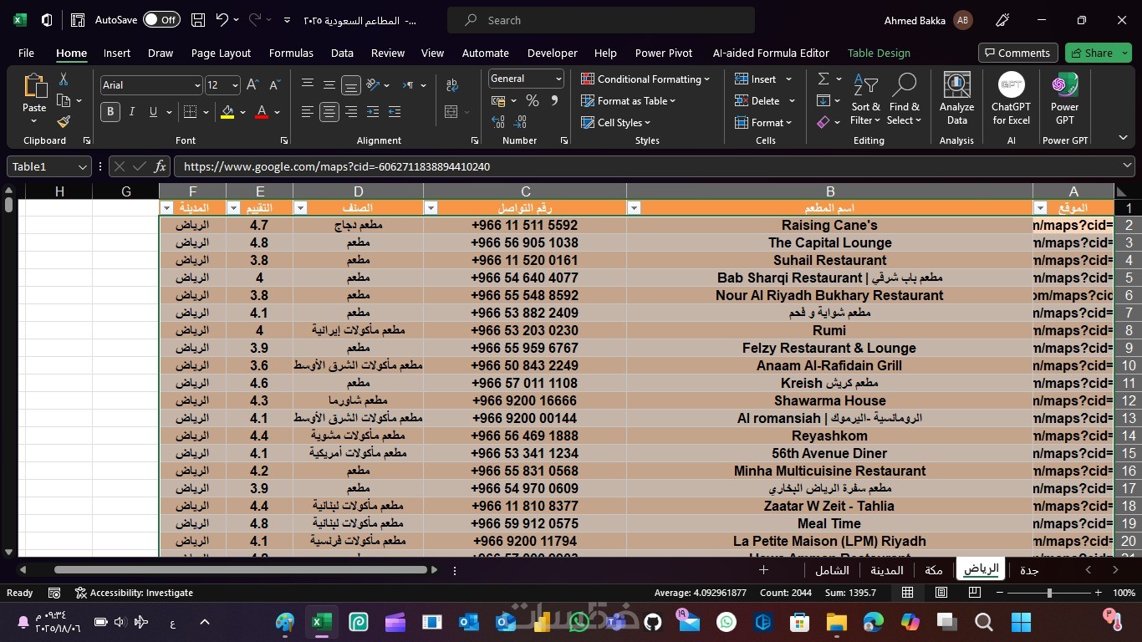Open GitHub Desktop from the taskbar
This screenshot has height=642, width=1142.
(x=653, y=622)
